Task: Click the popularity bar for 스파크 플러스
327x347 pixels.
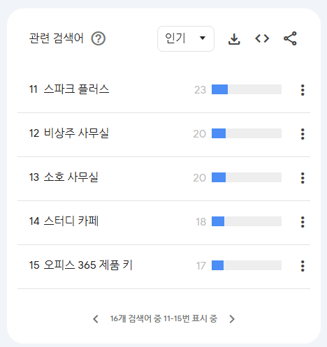Action: (x=247, y=89)
